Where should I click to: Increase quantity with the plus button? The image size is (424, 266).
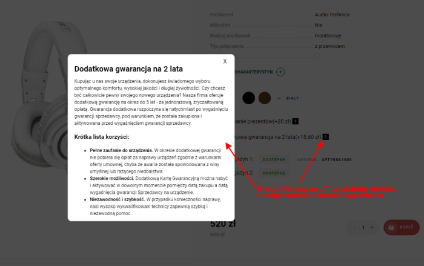point(372,227)
